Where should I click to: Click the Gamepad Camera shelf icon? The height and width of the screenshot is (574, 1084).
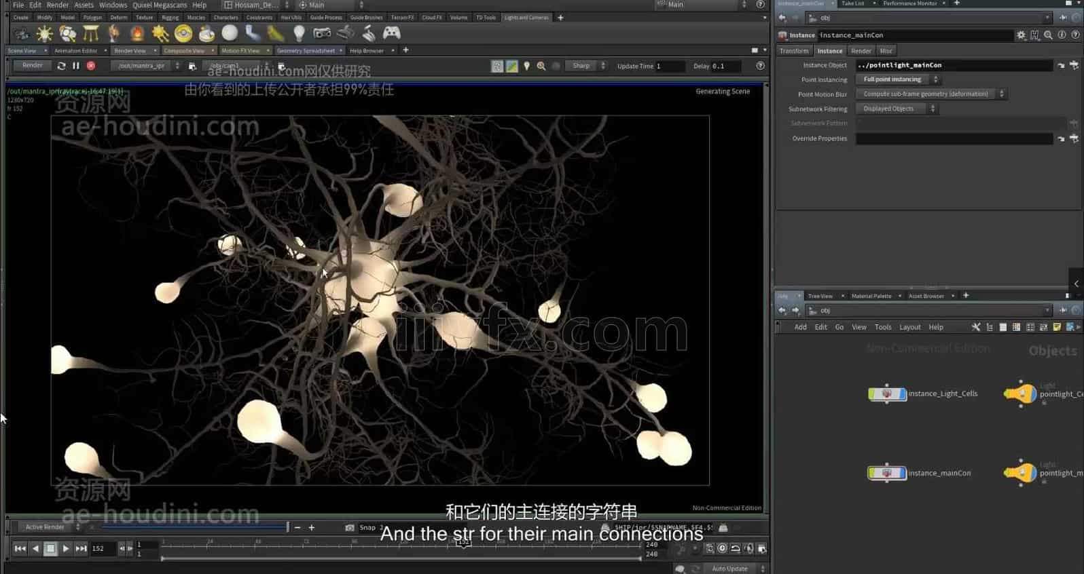392,33
